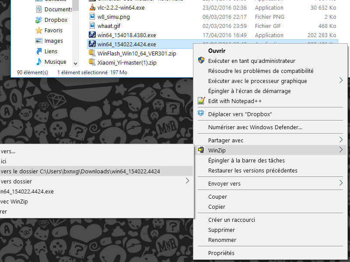This screenshot has height=262, width=350.
Task: Choose Couper in the context menu
Action: [217, 197]
